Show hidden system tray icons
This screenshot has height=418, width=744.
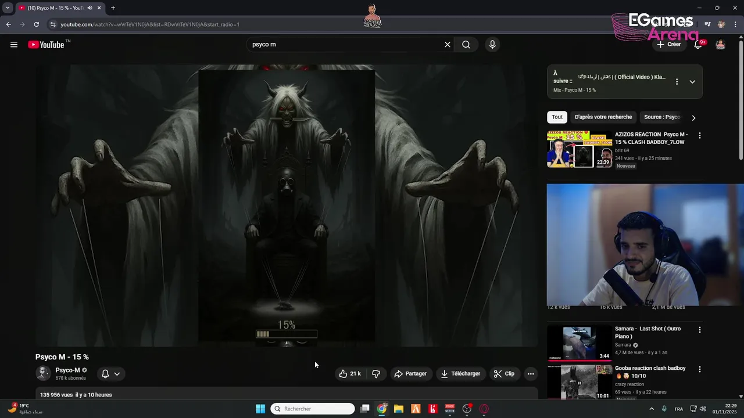pos(651,409)
